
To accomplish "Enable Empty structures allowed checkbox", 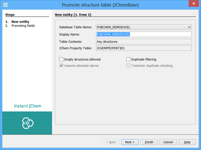I will [x=61, y=59].
